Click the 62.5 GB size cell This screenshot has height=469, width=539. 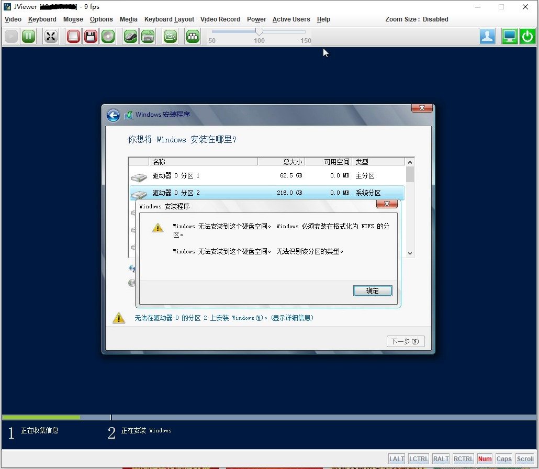point(291,175)
